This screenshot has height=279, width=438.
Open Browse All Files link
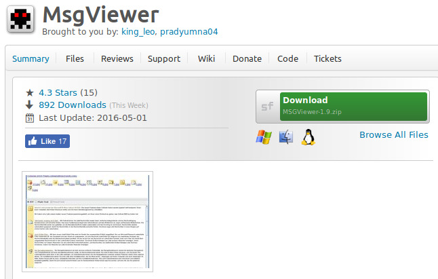(394, 134)
